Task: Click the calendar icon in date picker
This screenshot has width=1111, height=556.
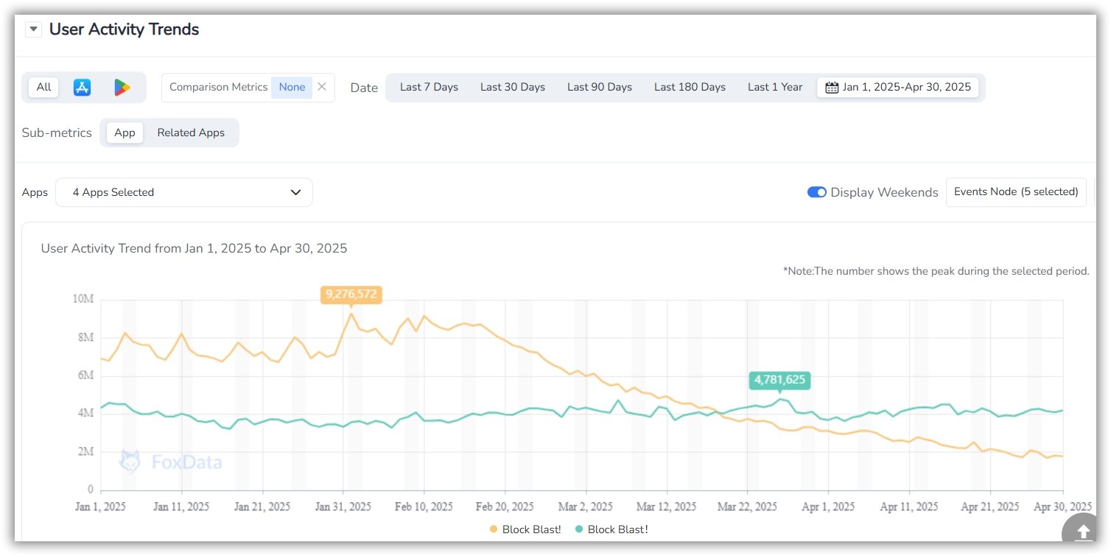Action: pos(832,88)
